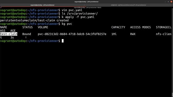
Task: Click the 'STATUS' column header
Action: tap(28, 27)
